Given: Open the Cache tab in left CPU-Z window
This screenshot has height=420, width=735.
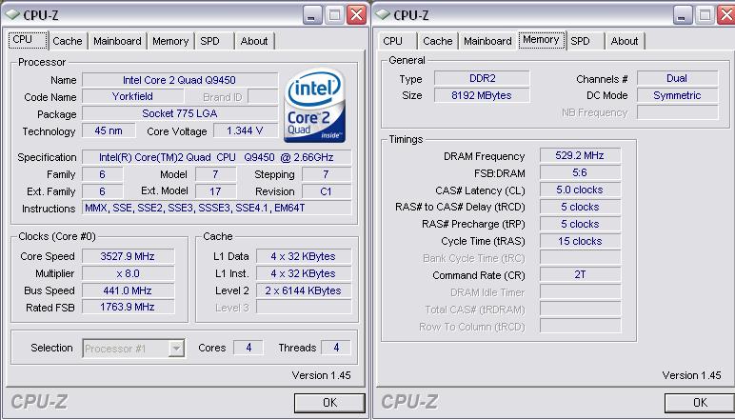Looking at the screenshot, I should coord(67,41).
